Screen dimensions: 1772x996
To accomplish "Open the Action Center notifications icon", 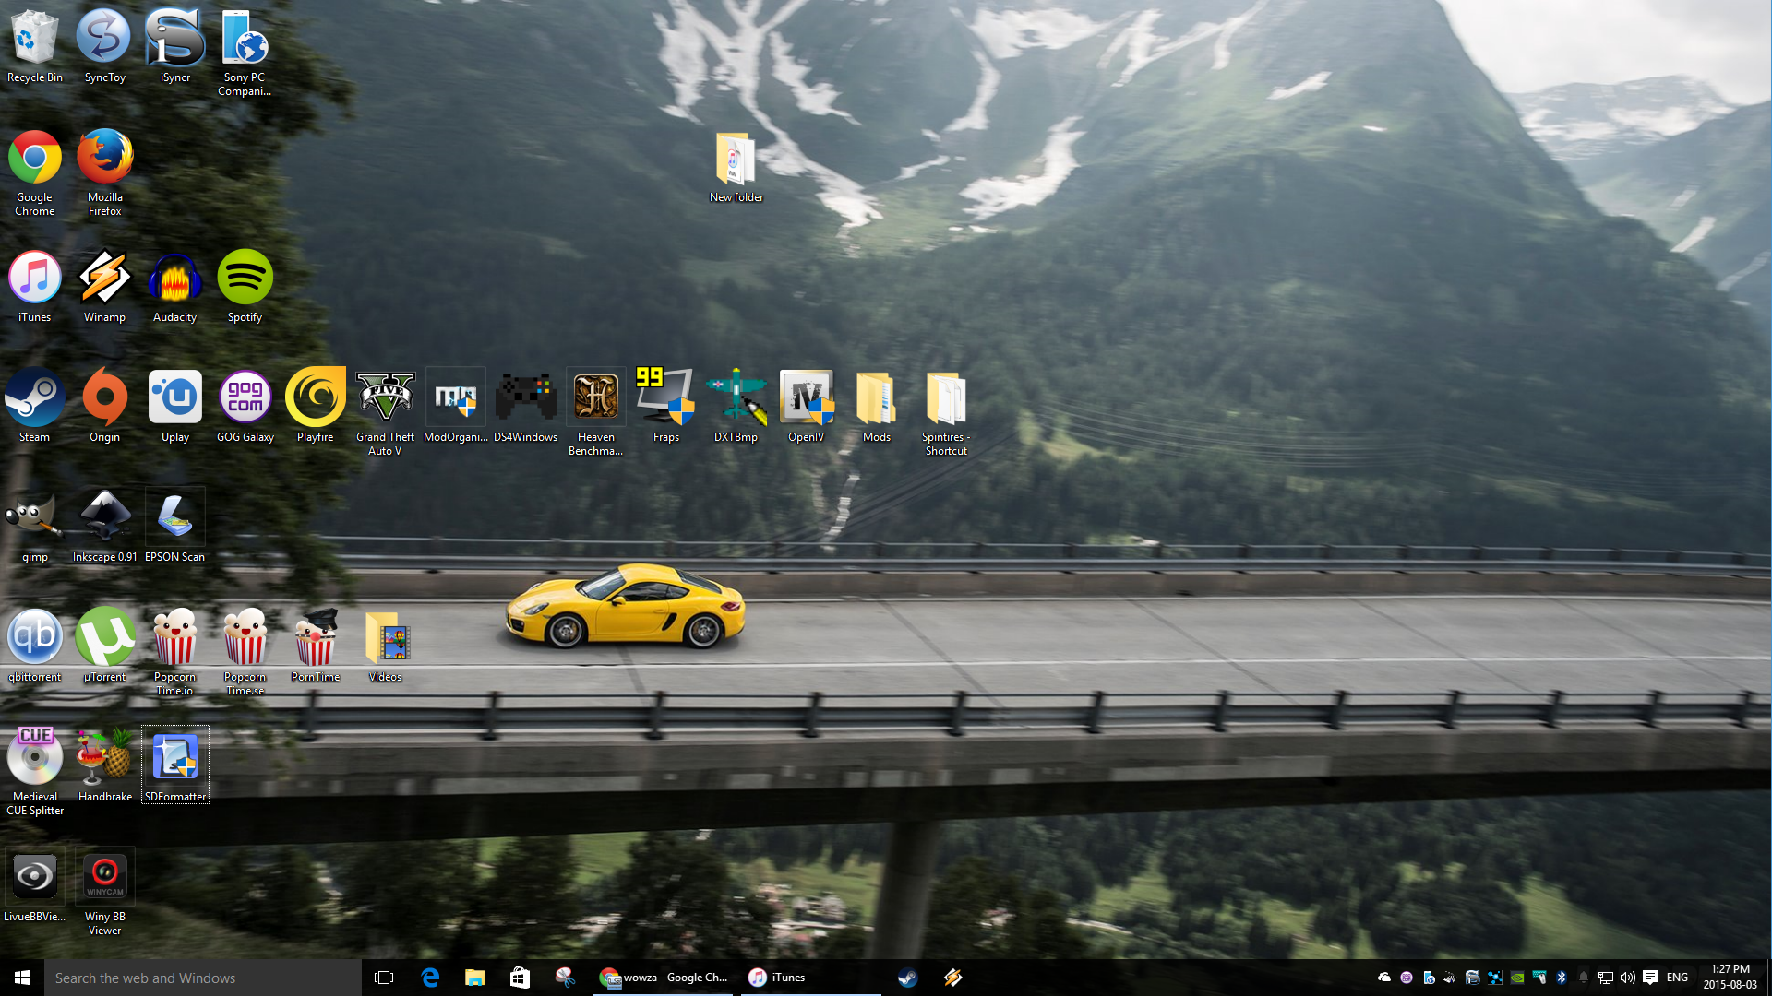I will click(x=1650, y=978).
